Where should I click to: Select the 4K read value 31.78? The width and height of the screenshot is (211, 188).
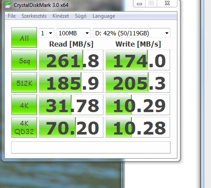pos(71,105)
